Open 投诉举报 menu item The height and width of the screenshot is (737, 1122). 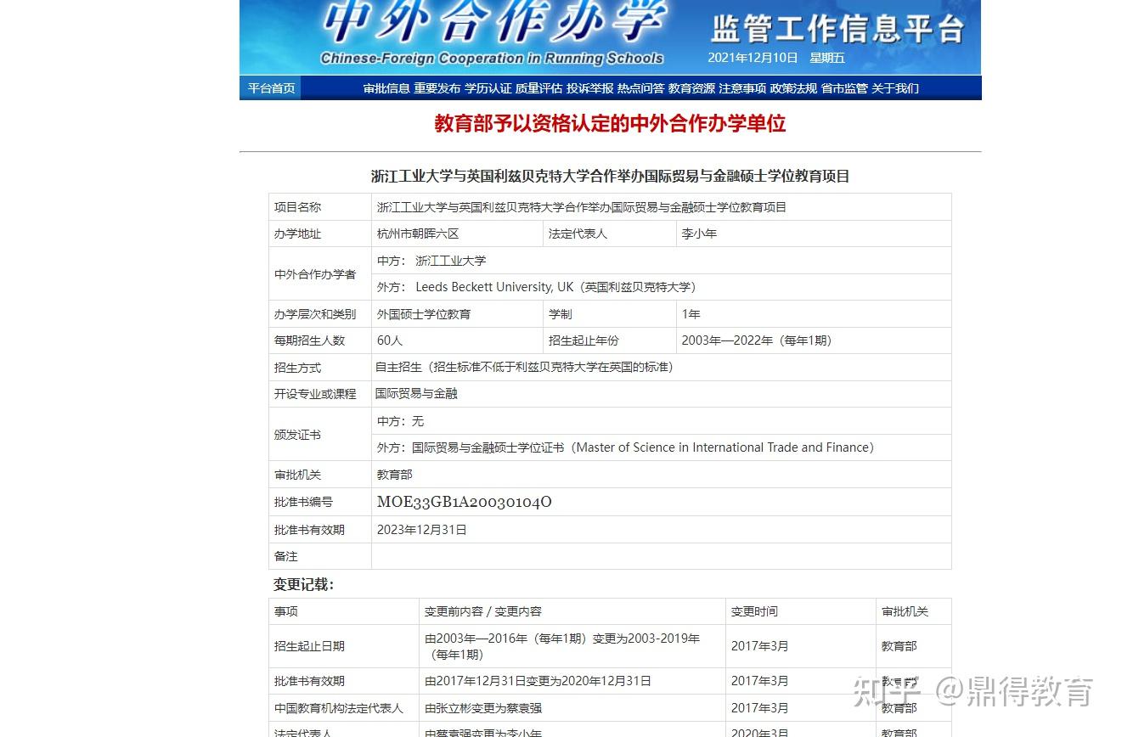tap(589, 88)
